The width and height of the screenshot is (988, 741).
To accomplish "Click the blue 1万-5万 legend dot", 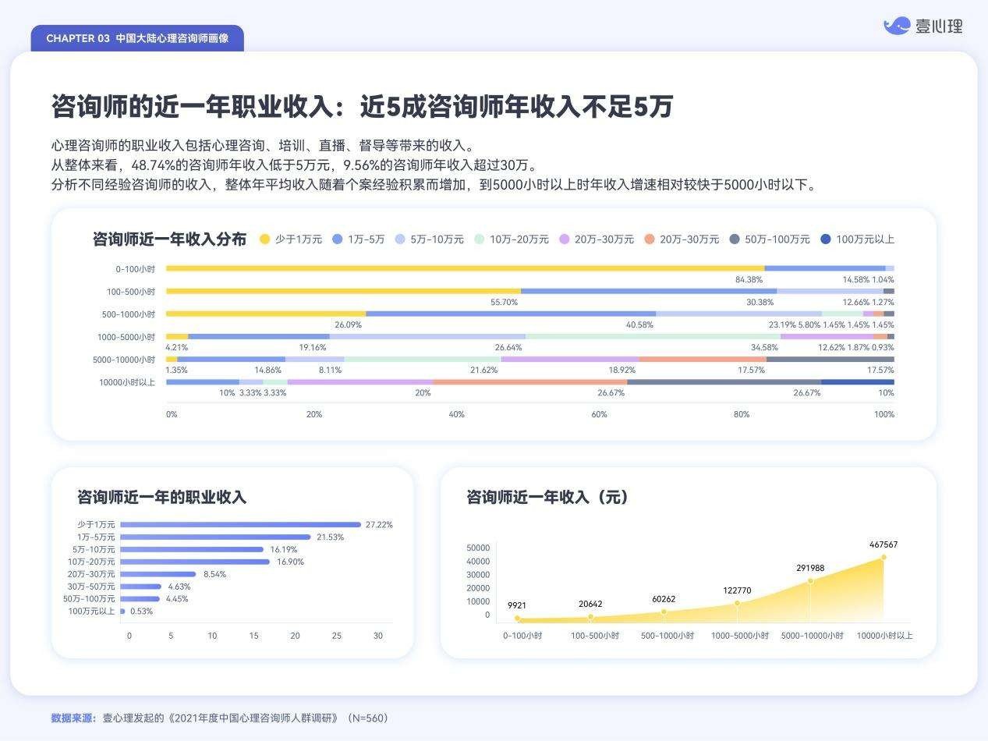I will click(338, 239).
